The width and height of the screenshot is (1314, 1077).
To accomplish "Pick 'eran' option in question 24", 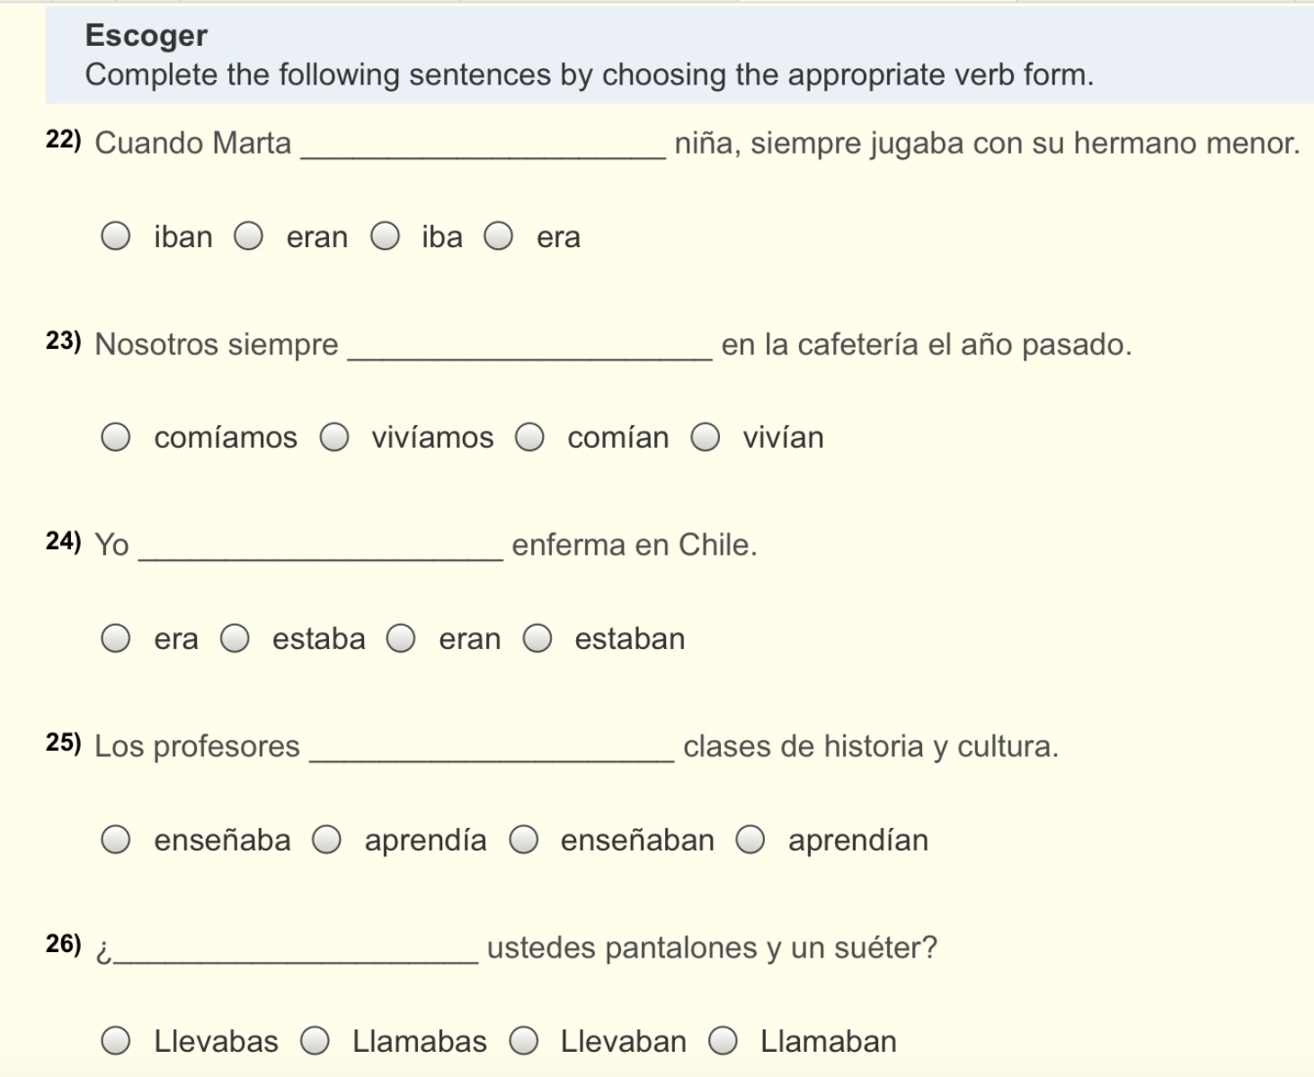I will click(x=401, y=639).
